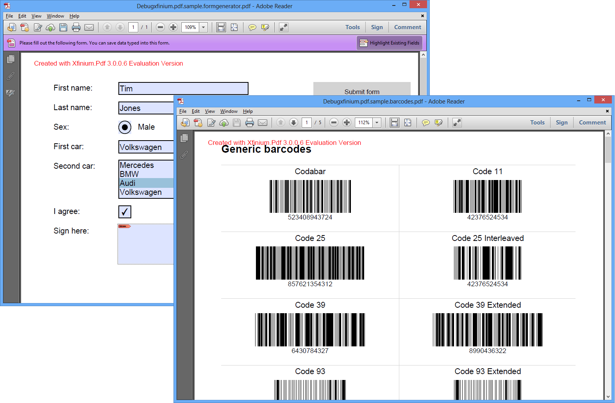Screen dimensions: 615x403
Task: Open Tools pane in formgenerator window
Action: (x=352, y=27)
